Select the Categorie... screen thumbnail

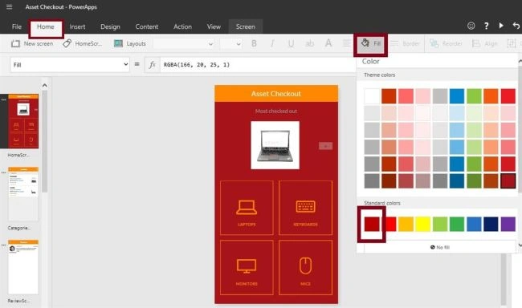click(x=23, y=194)
